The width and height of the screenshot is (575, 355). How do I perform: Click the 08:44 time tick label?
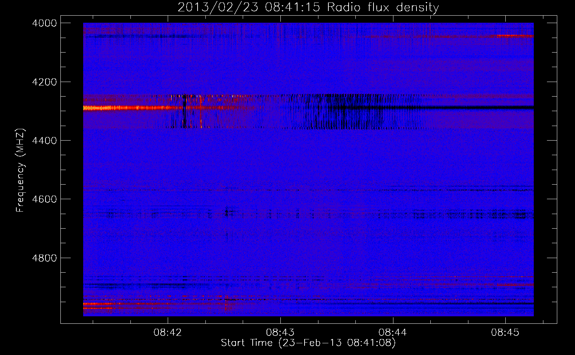pyautogui.click(x=393, y=333)
